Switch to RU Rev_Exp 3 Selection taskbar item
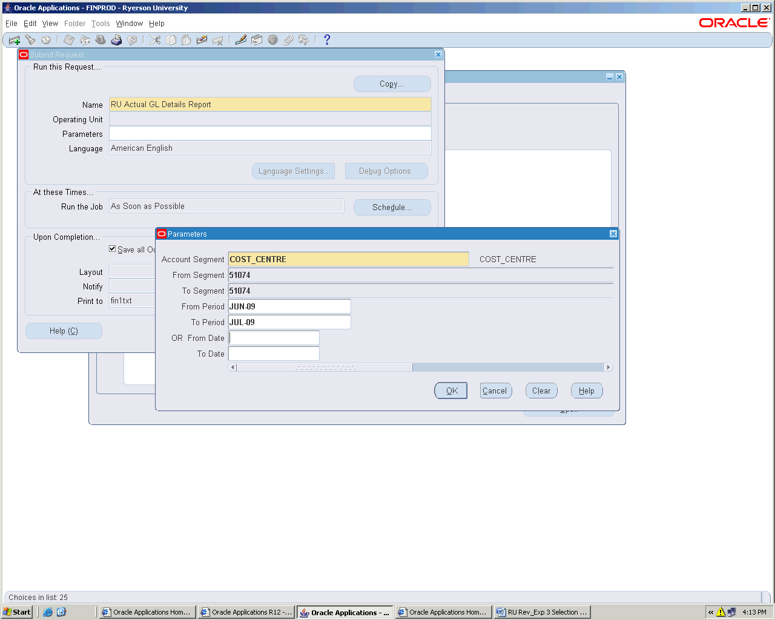Image resolution: width=775 pixels, height=620 pixels. 542,612
